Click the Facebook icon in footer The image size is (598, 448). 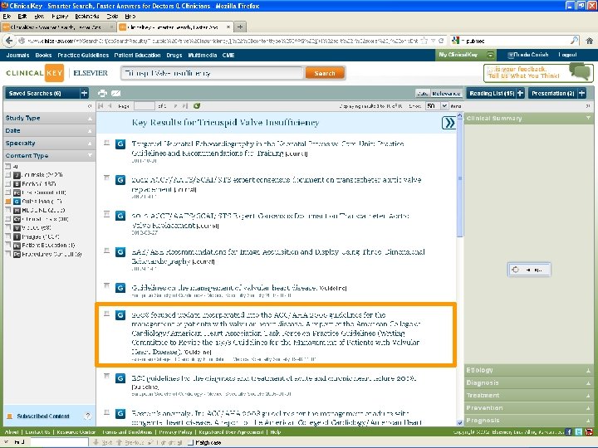click(x=569, y=431)
